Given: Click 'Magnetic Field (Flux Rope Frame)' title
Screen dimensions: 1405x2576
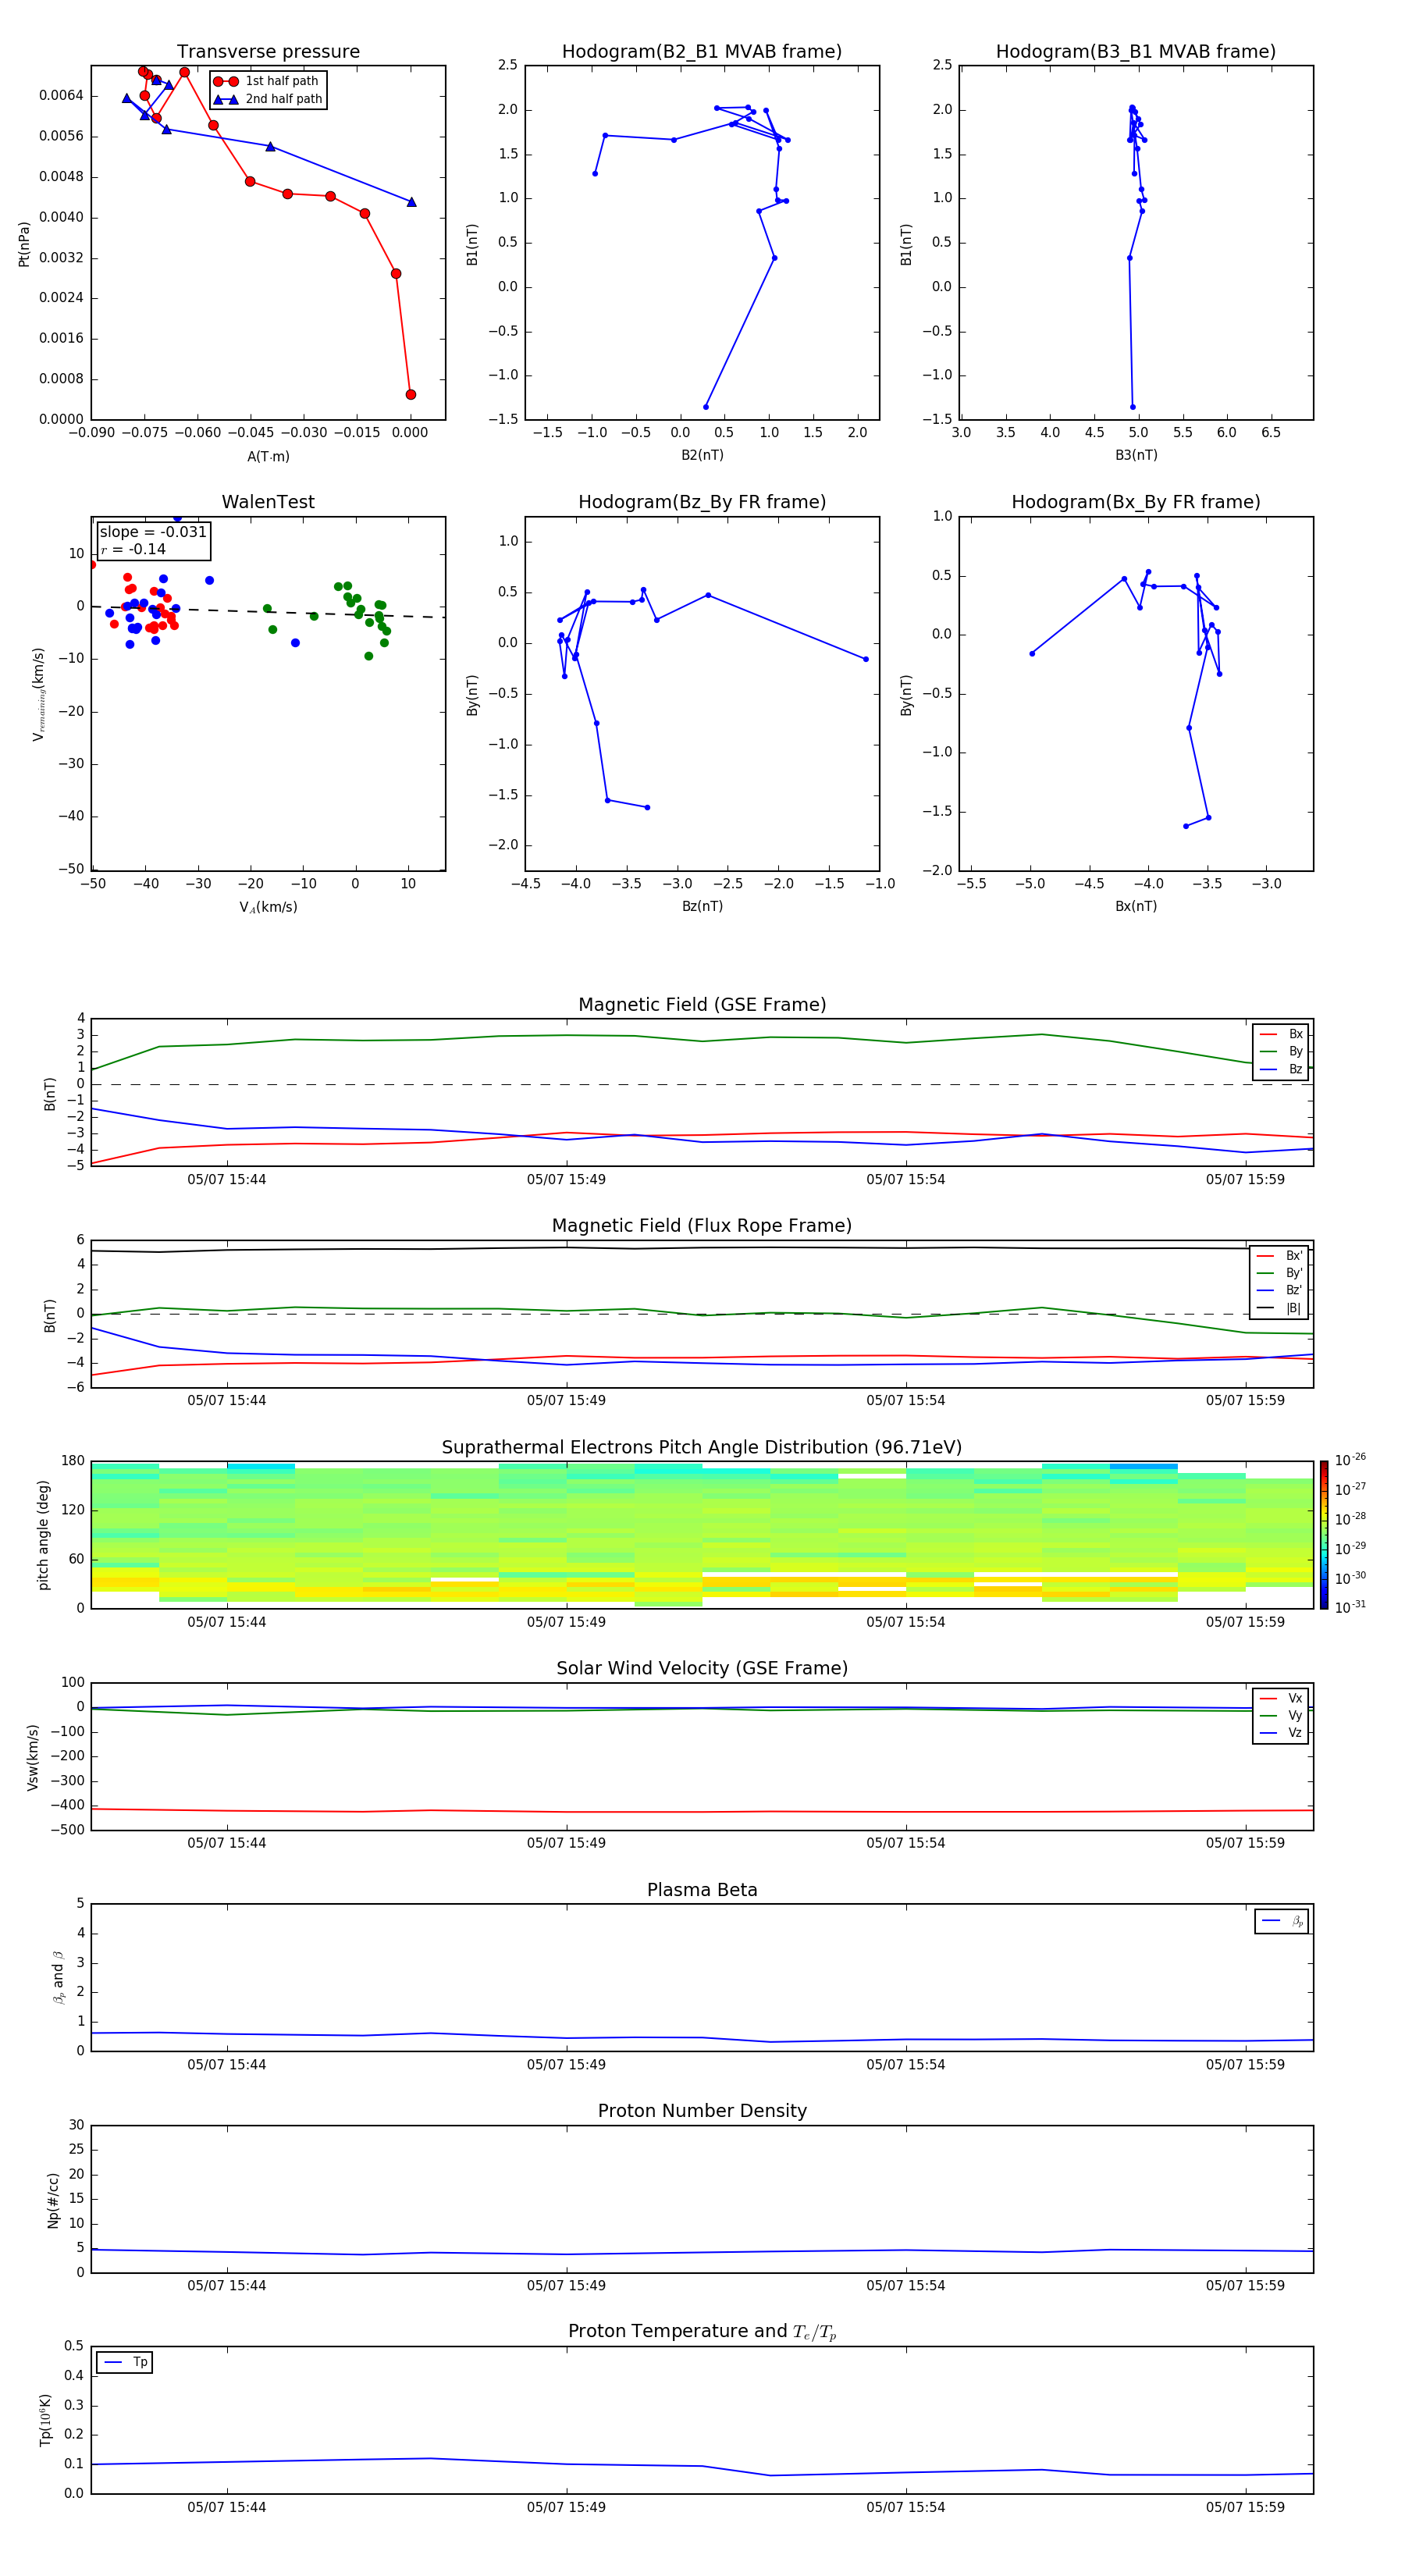Looking at the screenshot, I should point(702,1226).
